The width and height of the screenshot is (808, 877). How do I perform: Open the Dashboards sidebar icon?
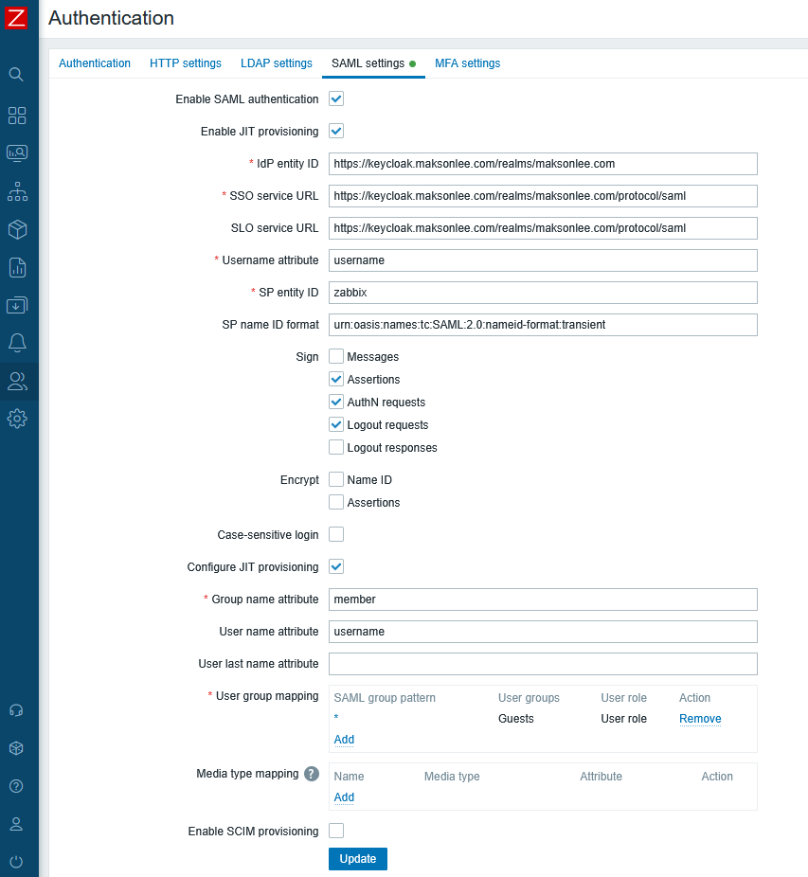click(x=17, y=116)
